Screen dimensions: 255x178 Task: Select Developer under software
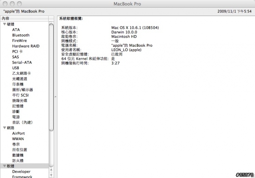coord(21,172)
